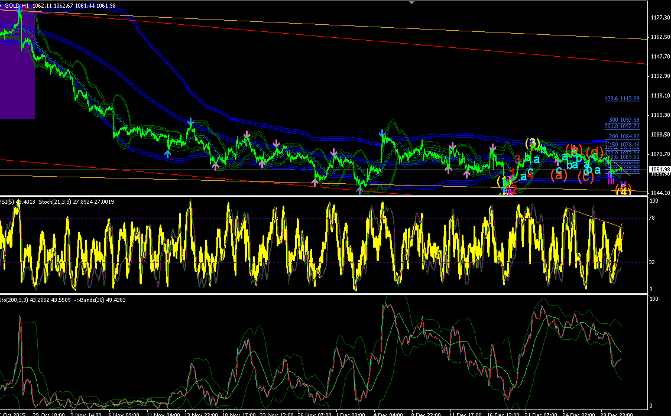Click price scale value 1118.10

pos(660,96)
